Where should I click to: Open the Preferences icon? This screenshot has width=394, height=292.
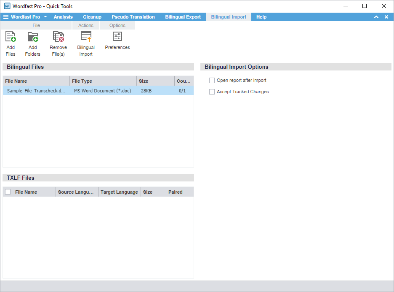point(117,37)
